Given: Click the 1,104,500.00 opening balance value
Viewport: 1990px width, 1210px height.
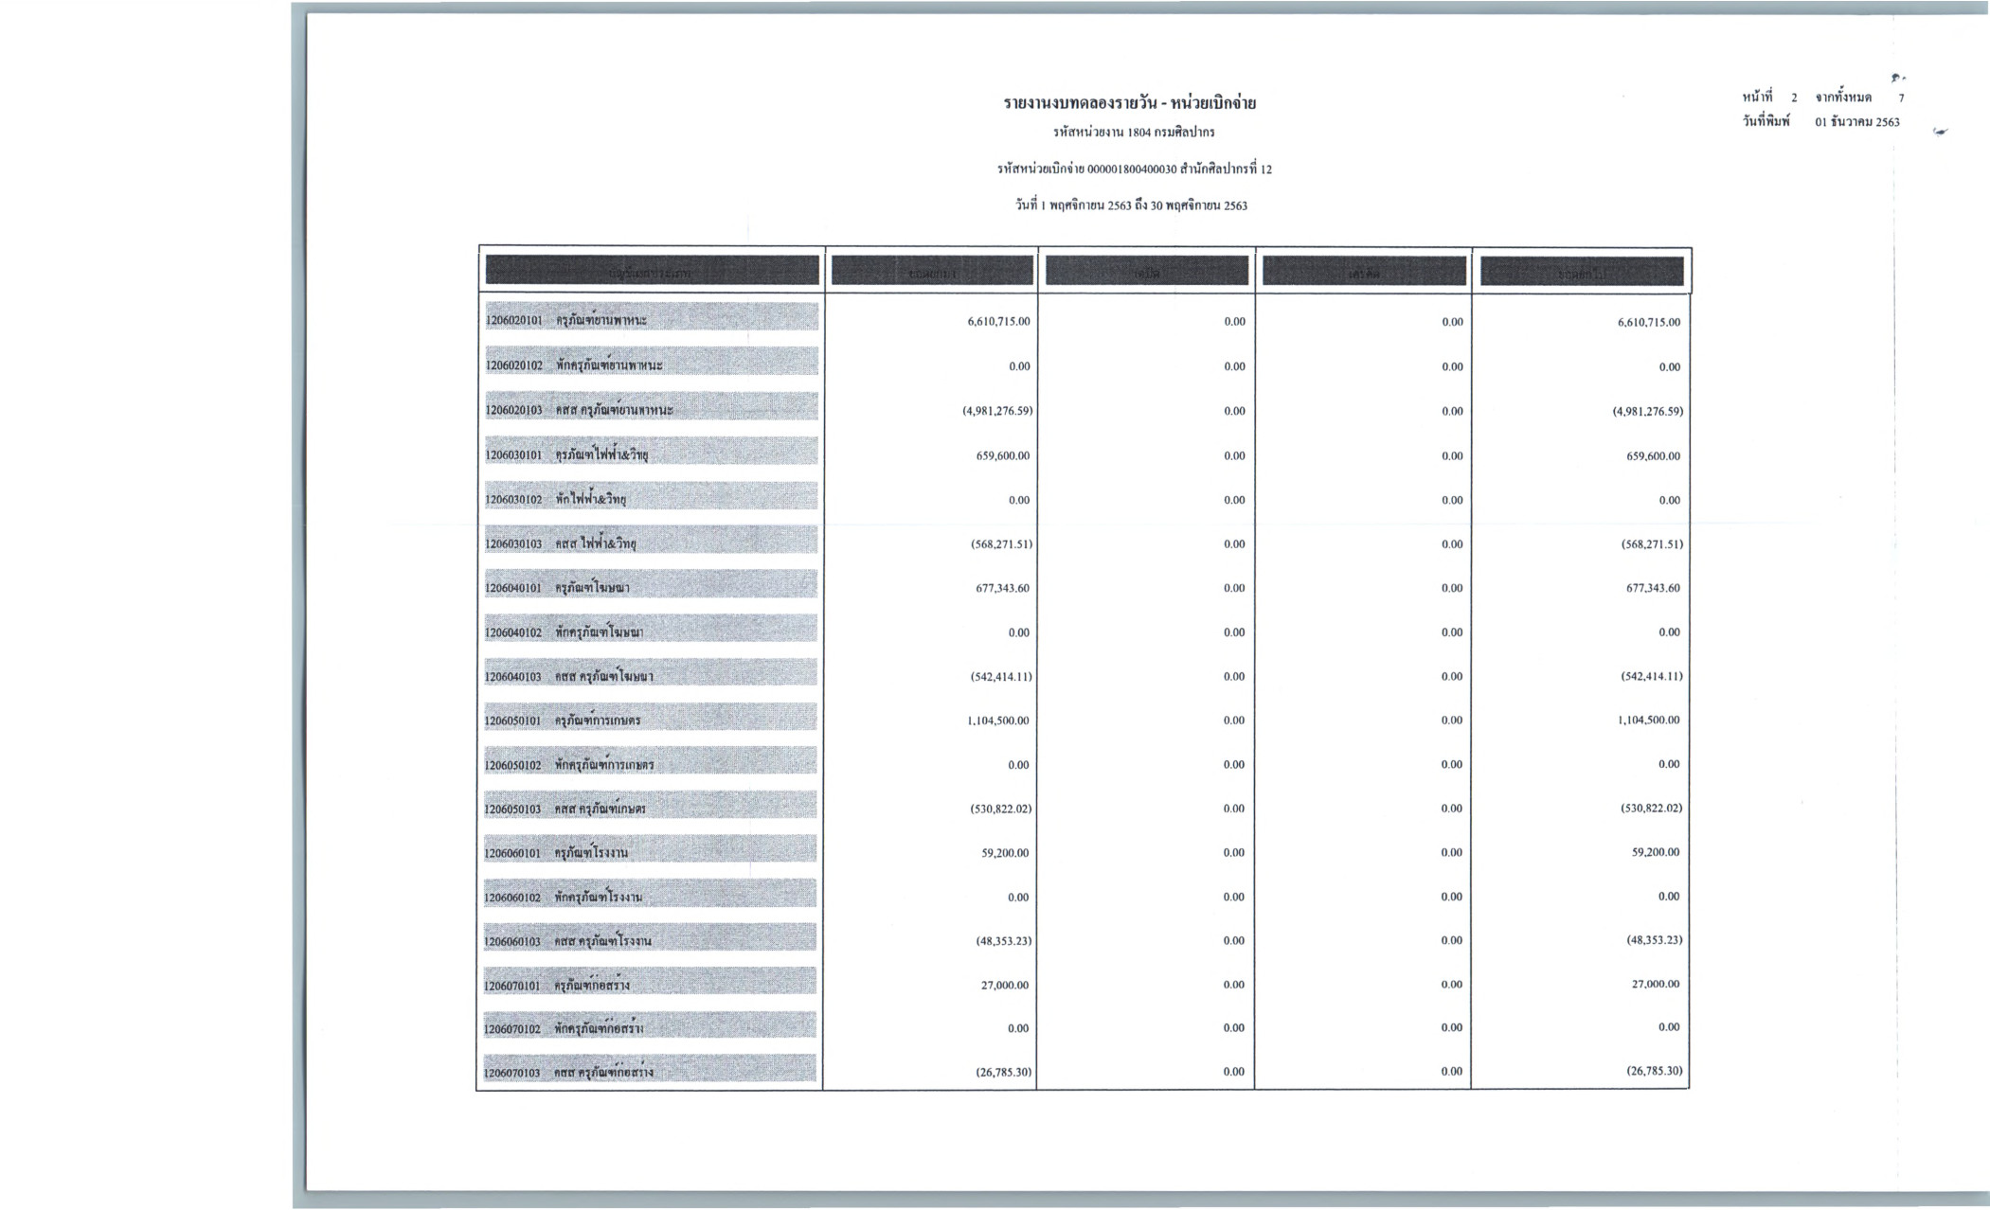Looking at the screenshot, I should coord(998,721).
